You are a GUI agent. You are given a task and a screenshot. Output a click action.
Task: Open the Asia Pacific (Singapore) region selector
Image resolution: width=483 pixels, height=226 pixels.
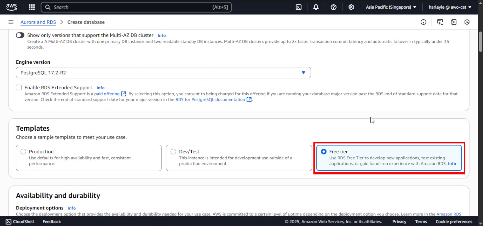pos(391,7)
